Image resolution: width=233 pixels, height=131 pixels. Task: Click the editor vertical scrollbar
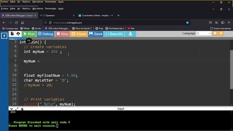(232, 70)
